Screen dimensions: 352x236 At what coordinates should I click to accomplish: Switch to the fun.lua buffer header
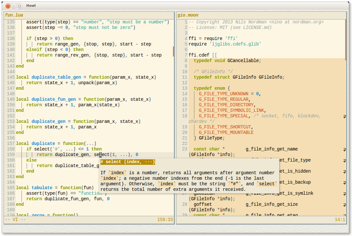pos(14,15)
